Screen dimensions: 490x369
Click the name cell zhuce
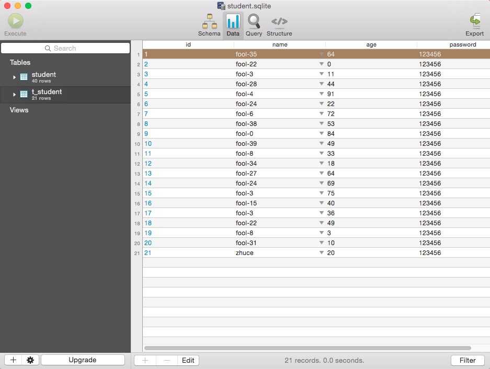click(244, 253)
